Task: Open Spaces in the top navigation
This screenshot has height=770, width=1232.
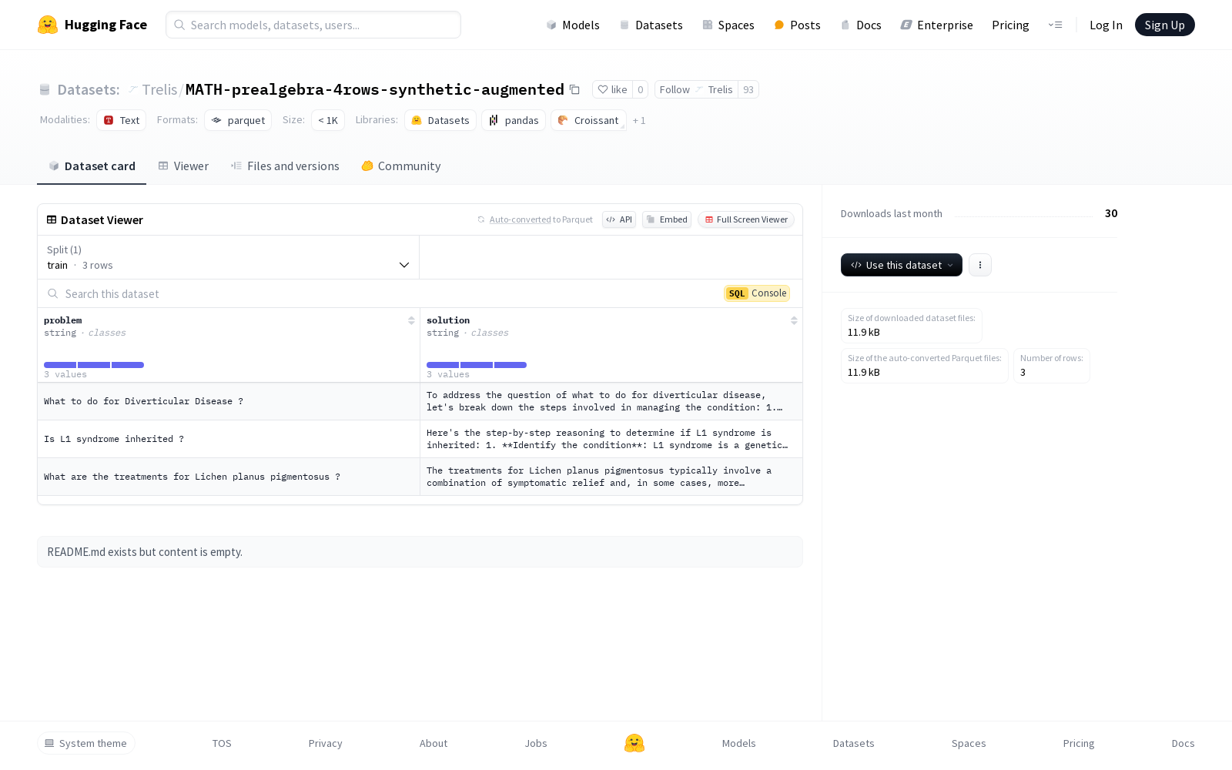Action: 728,25
